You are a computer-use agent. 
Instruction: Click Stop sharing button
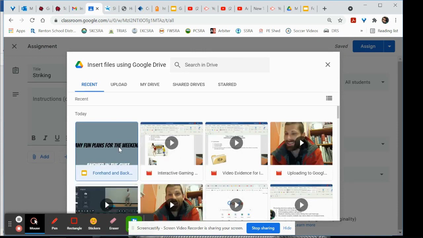coord(263,228)
